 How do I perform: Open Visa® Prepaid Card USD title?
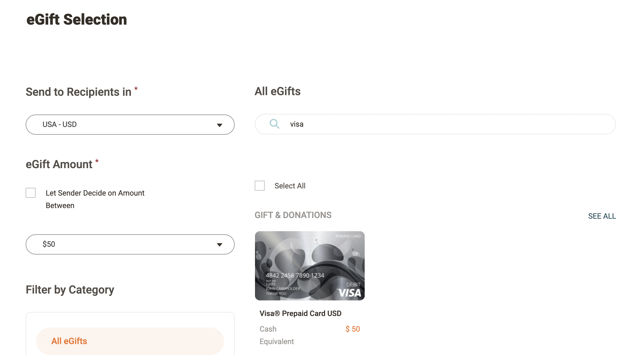pyautogui.click(x=300, y=313)
